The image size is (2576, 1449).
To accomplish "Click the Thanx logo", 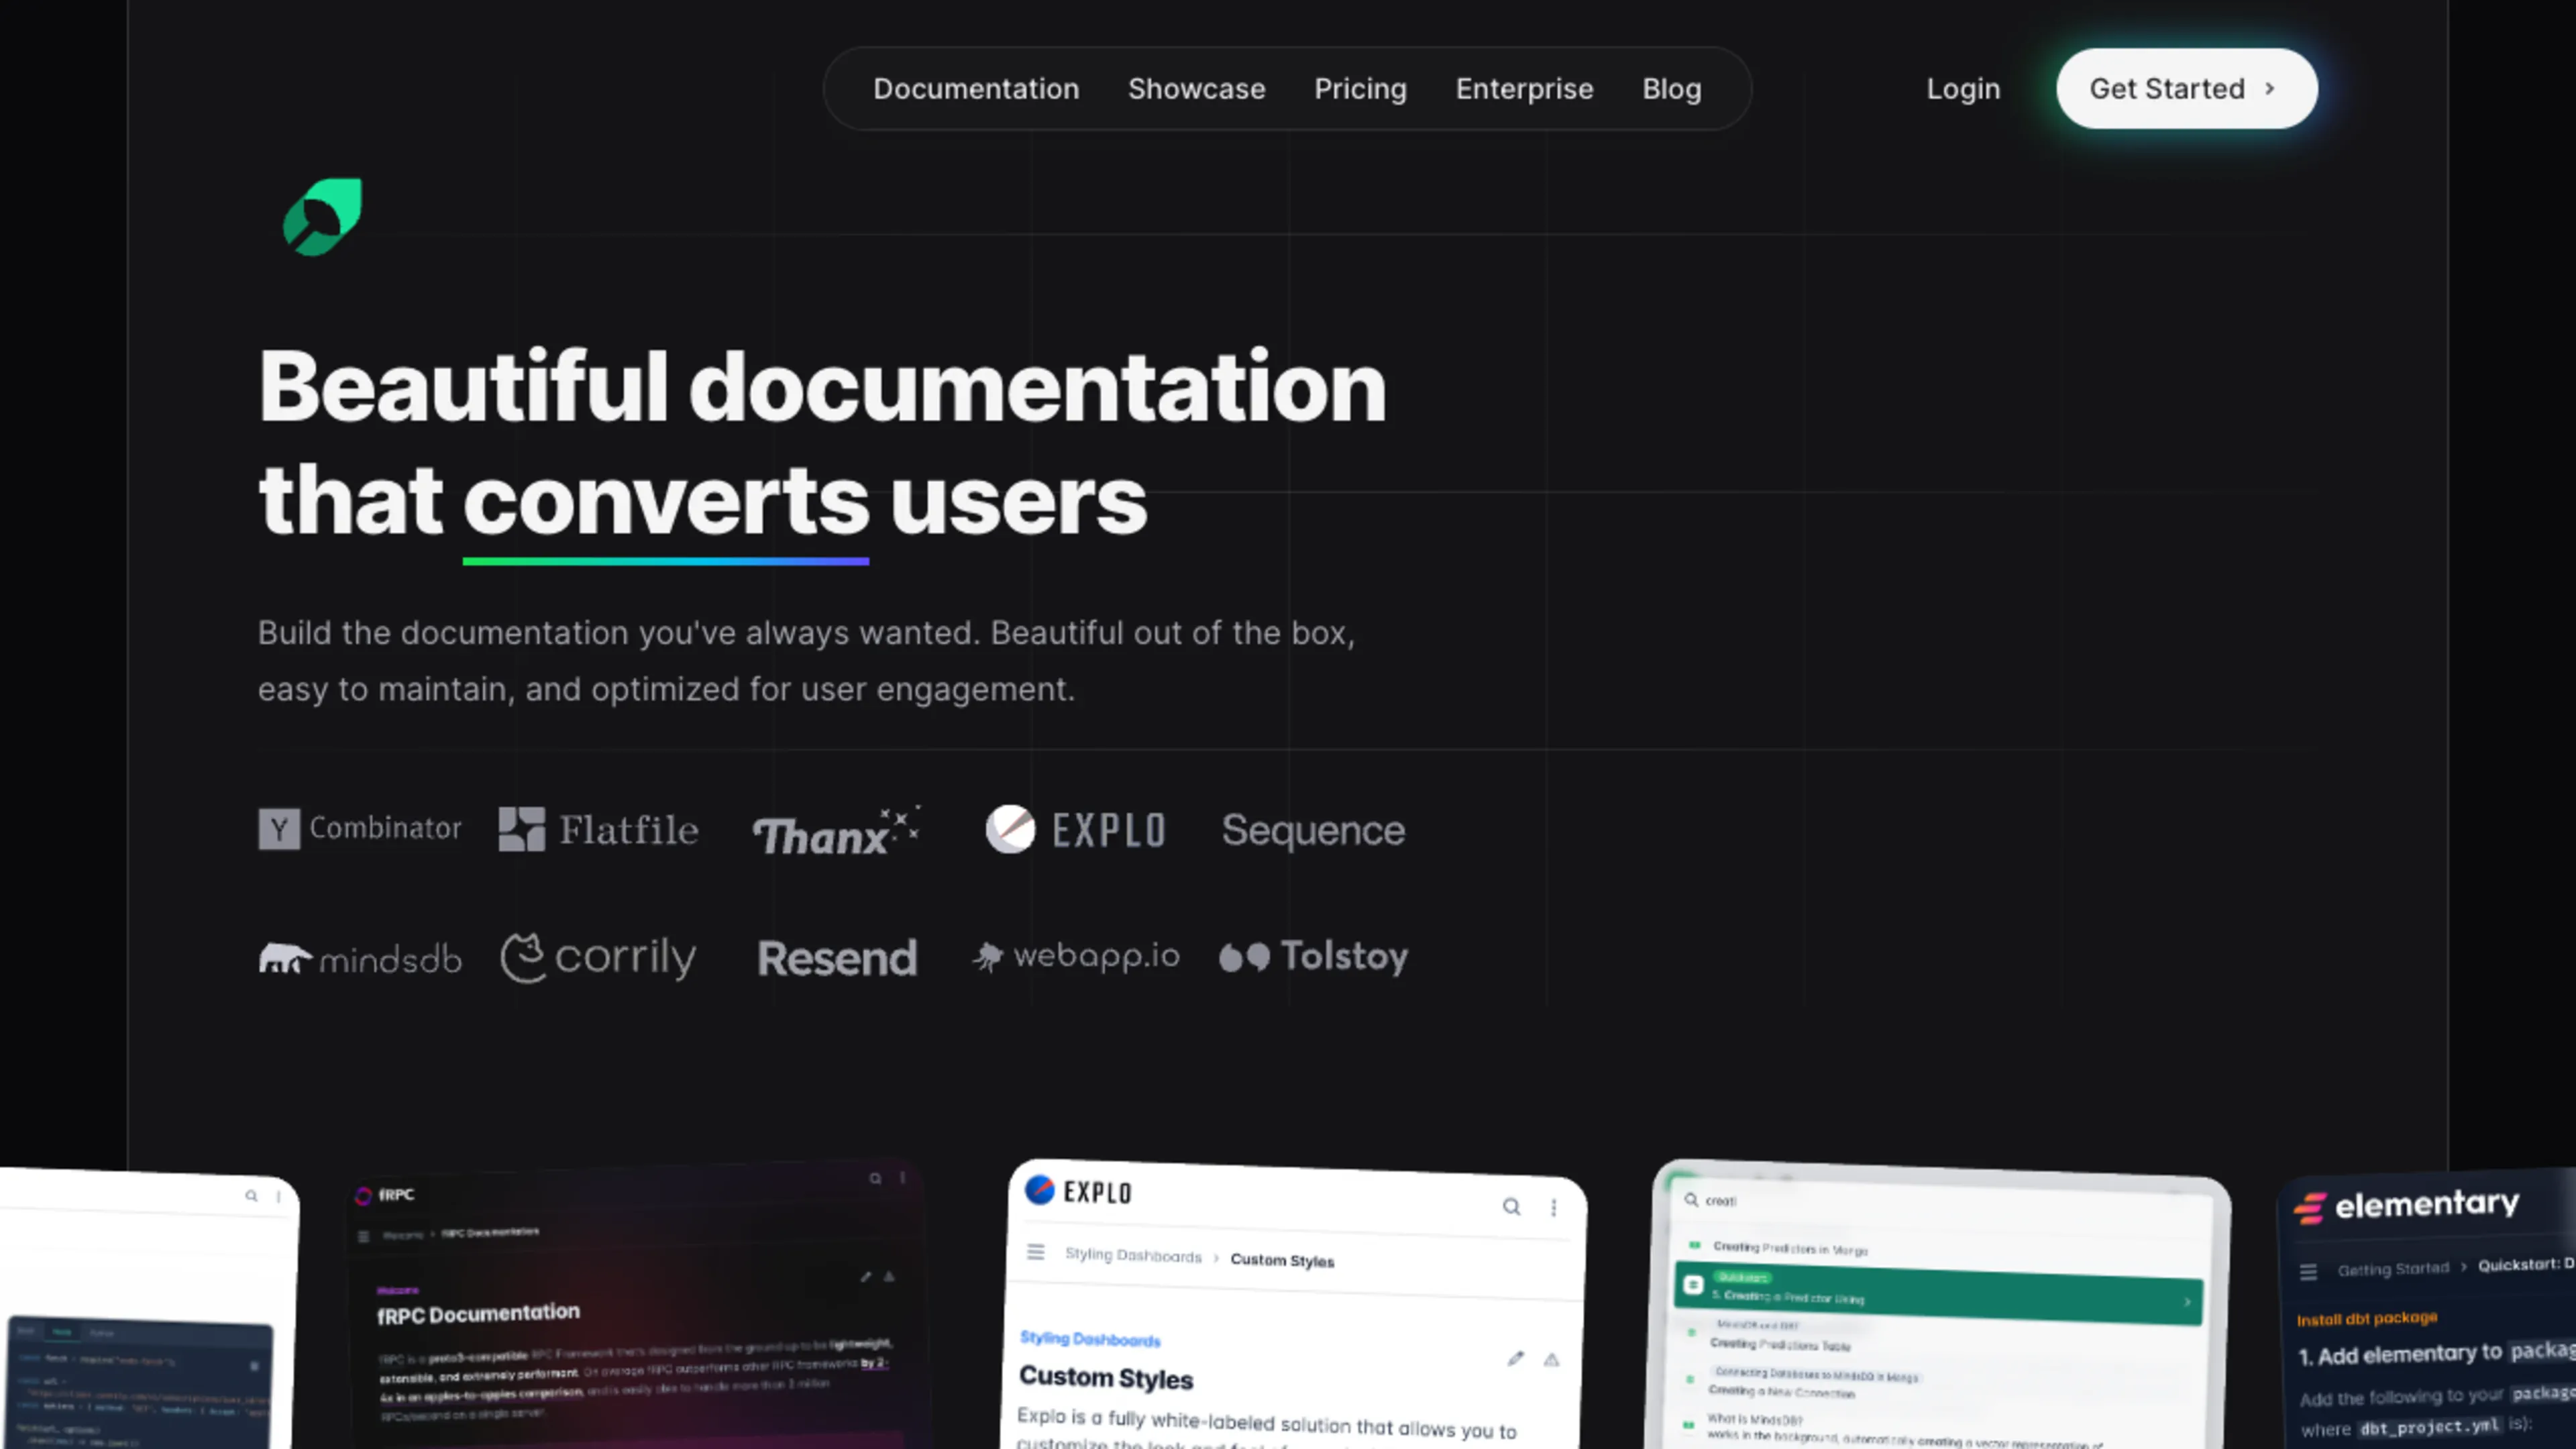I will [x=836, y=832].
